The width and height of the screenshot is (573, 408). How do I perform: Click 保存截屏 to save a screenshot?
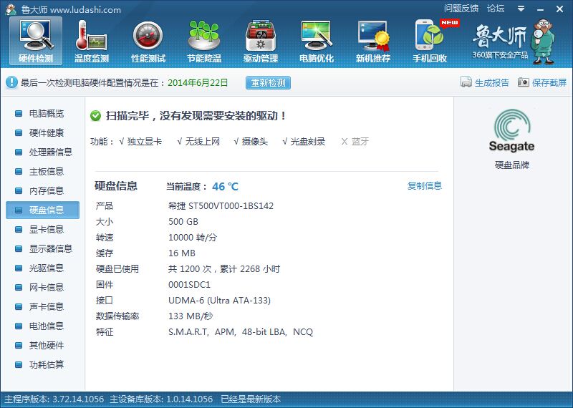click(542, 83)
